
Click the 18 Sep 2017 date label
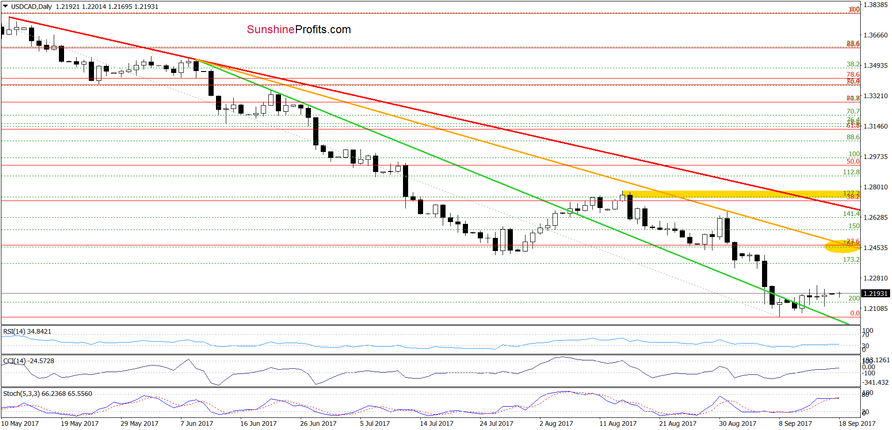pos(857,423)
